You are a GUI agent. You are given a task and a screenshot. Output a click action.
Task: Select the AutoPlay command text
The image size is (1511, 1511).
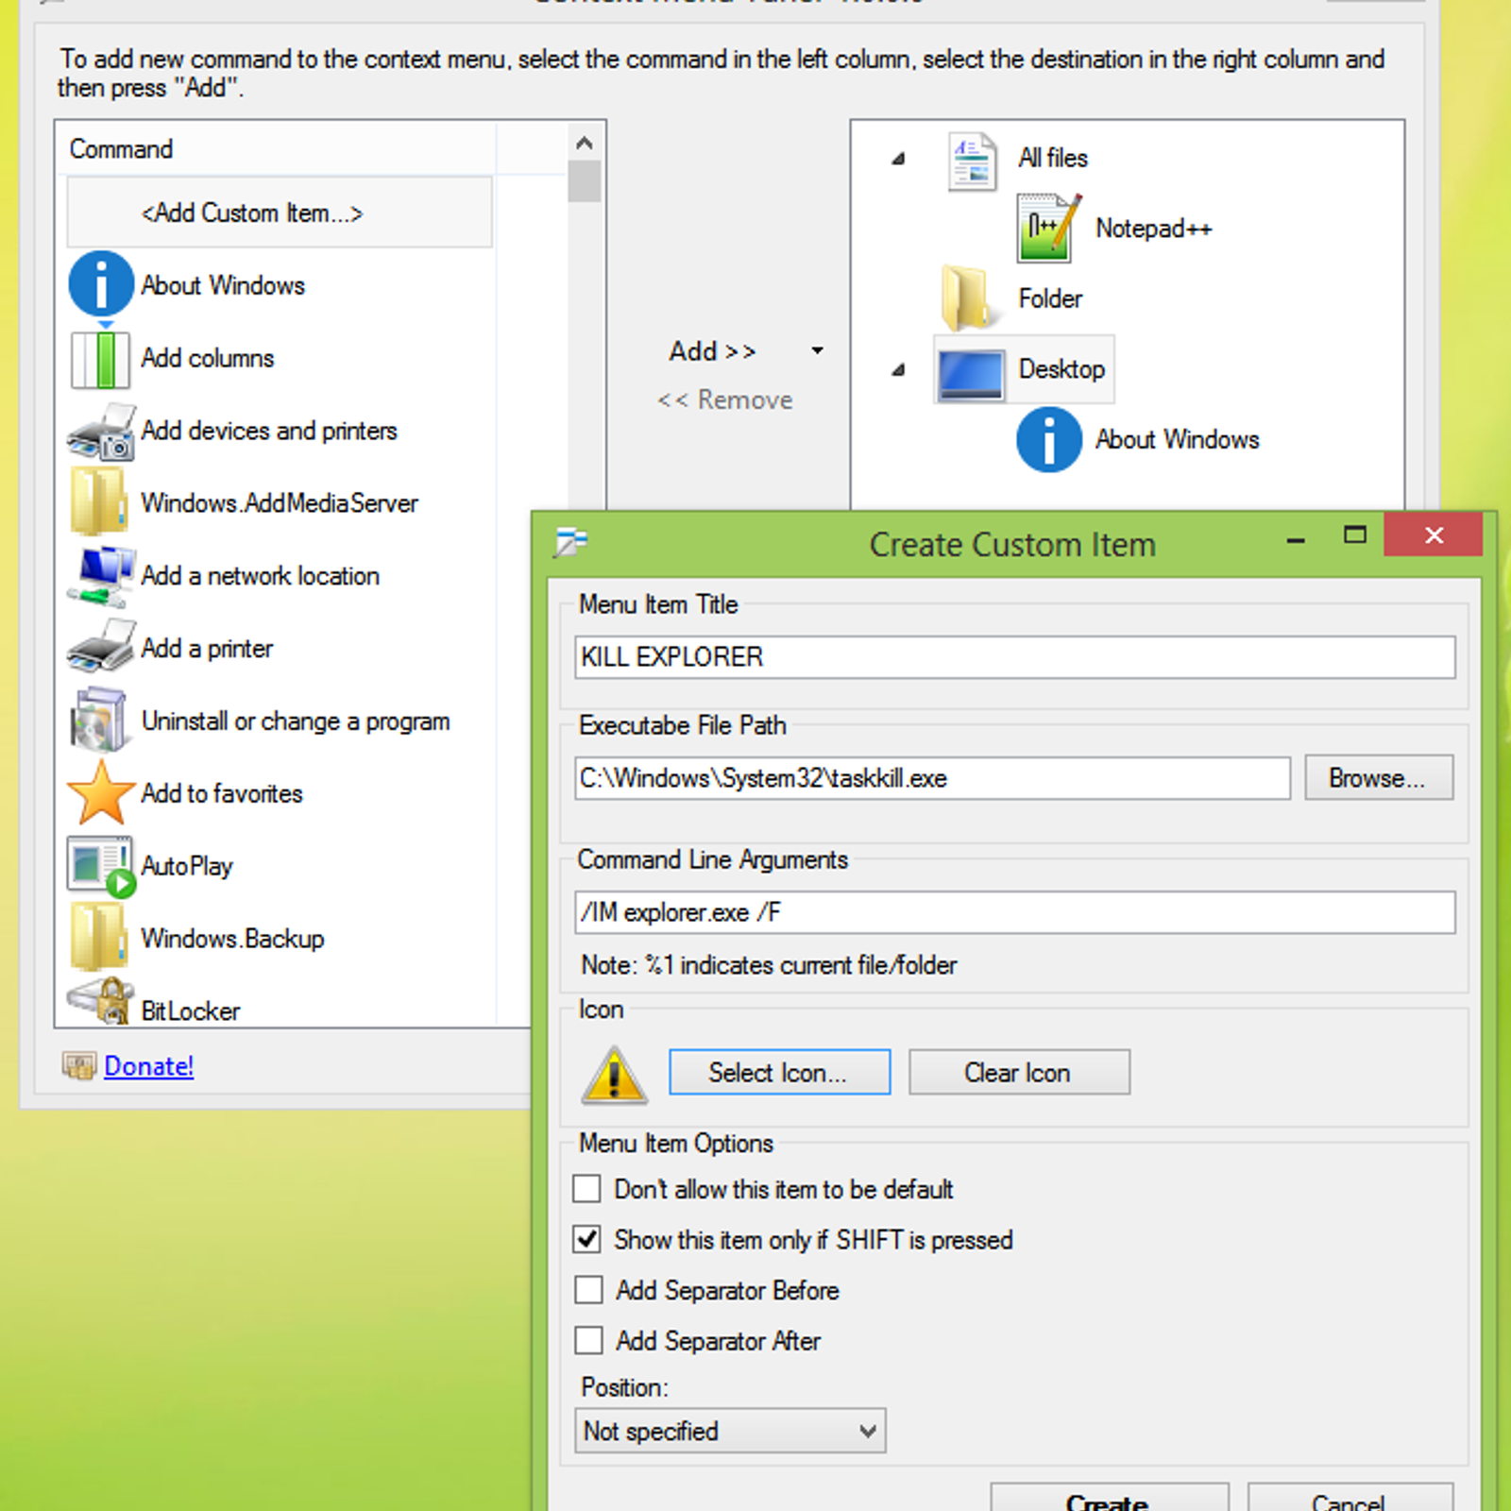tap(187, 866)
